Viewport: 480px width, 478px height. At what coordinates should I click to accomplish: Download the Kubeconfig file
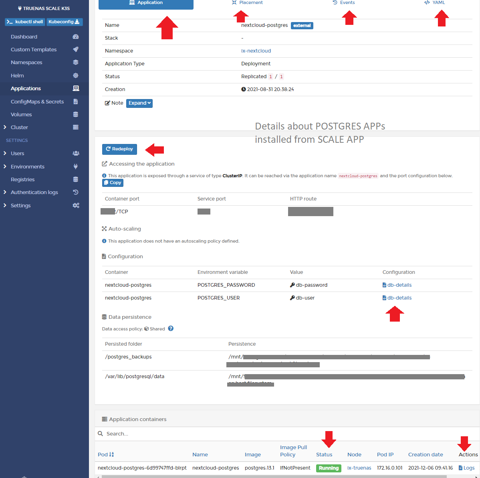coord(64,22)
